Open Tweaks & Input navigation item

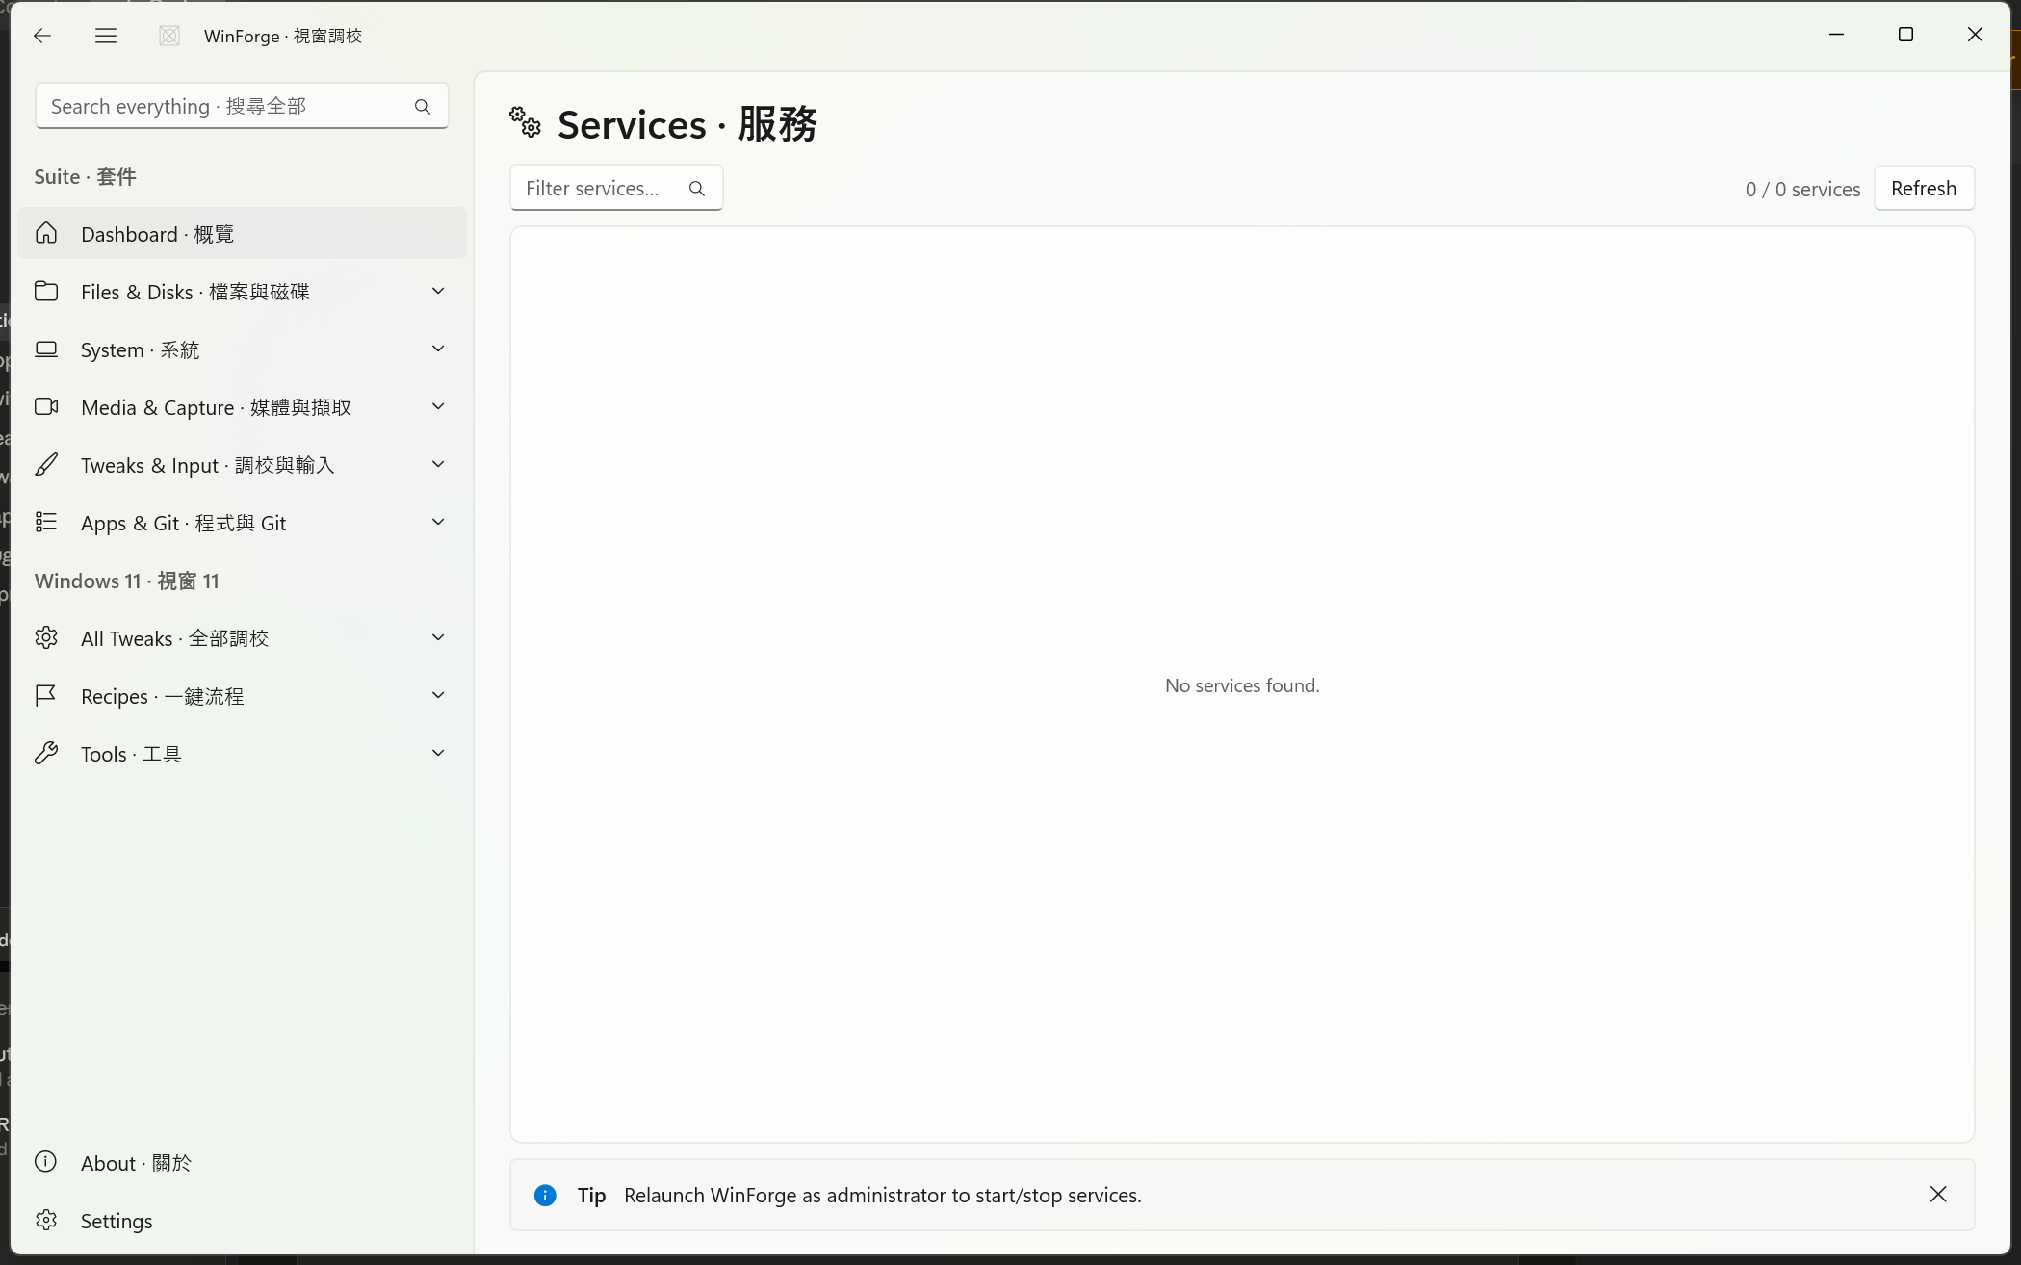(242, 464)
